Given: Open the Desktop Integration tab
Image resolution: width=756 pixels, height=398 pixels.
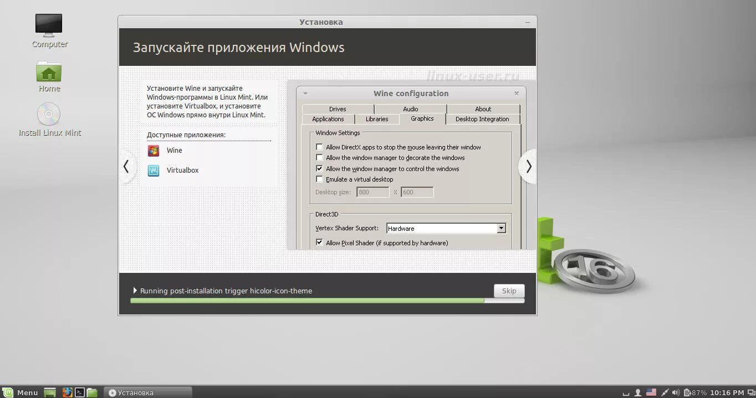Looking at the screenshot, I should click(482, 119).
